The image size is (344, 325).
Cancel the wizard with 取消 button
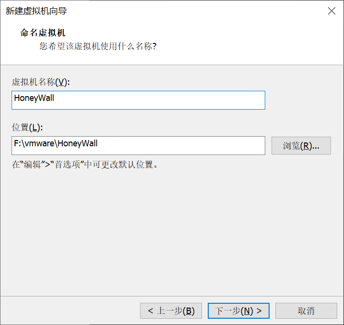tap(306, 311)
